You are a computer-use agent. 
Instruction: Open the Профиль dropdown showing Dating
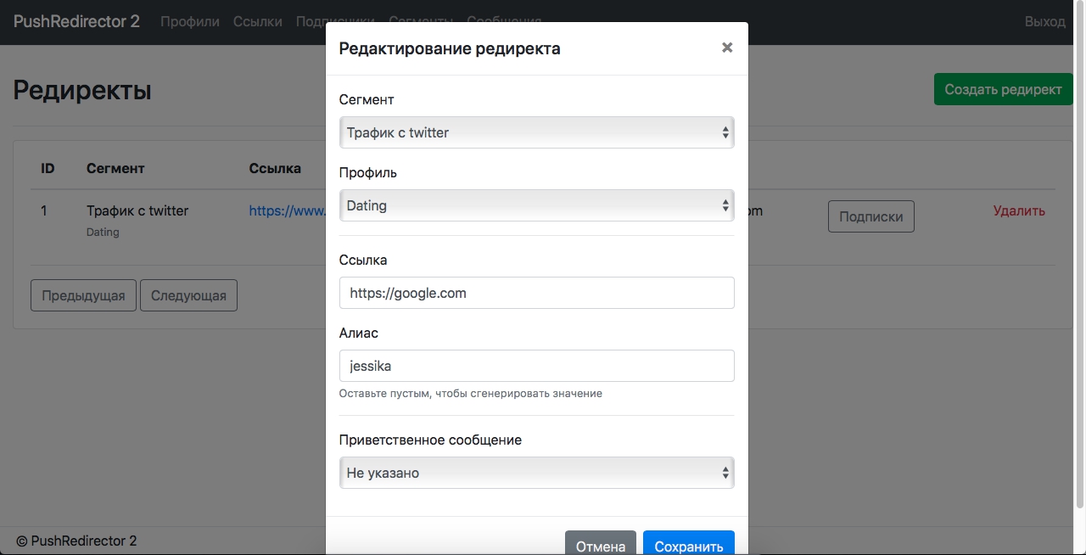(x=536, y=205)
